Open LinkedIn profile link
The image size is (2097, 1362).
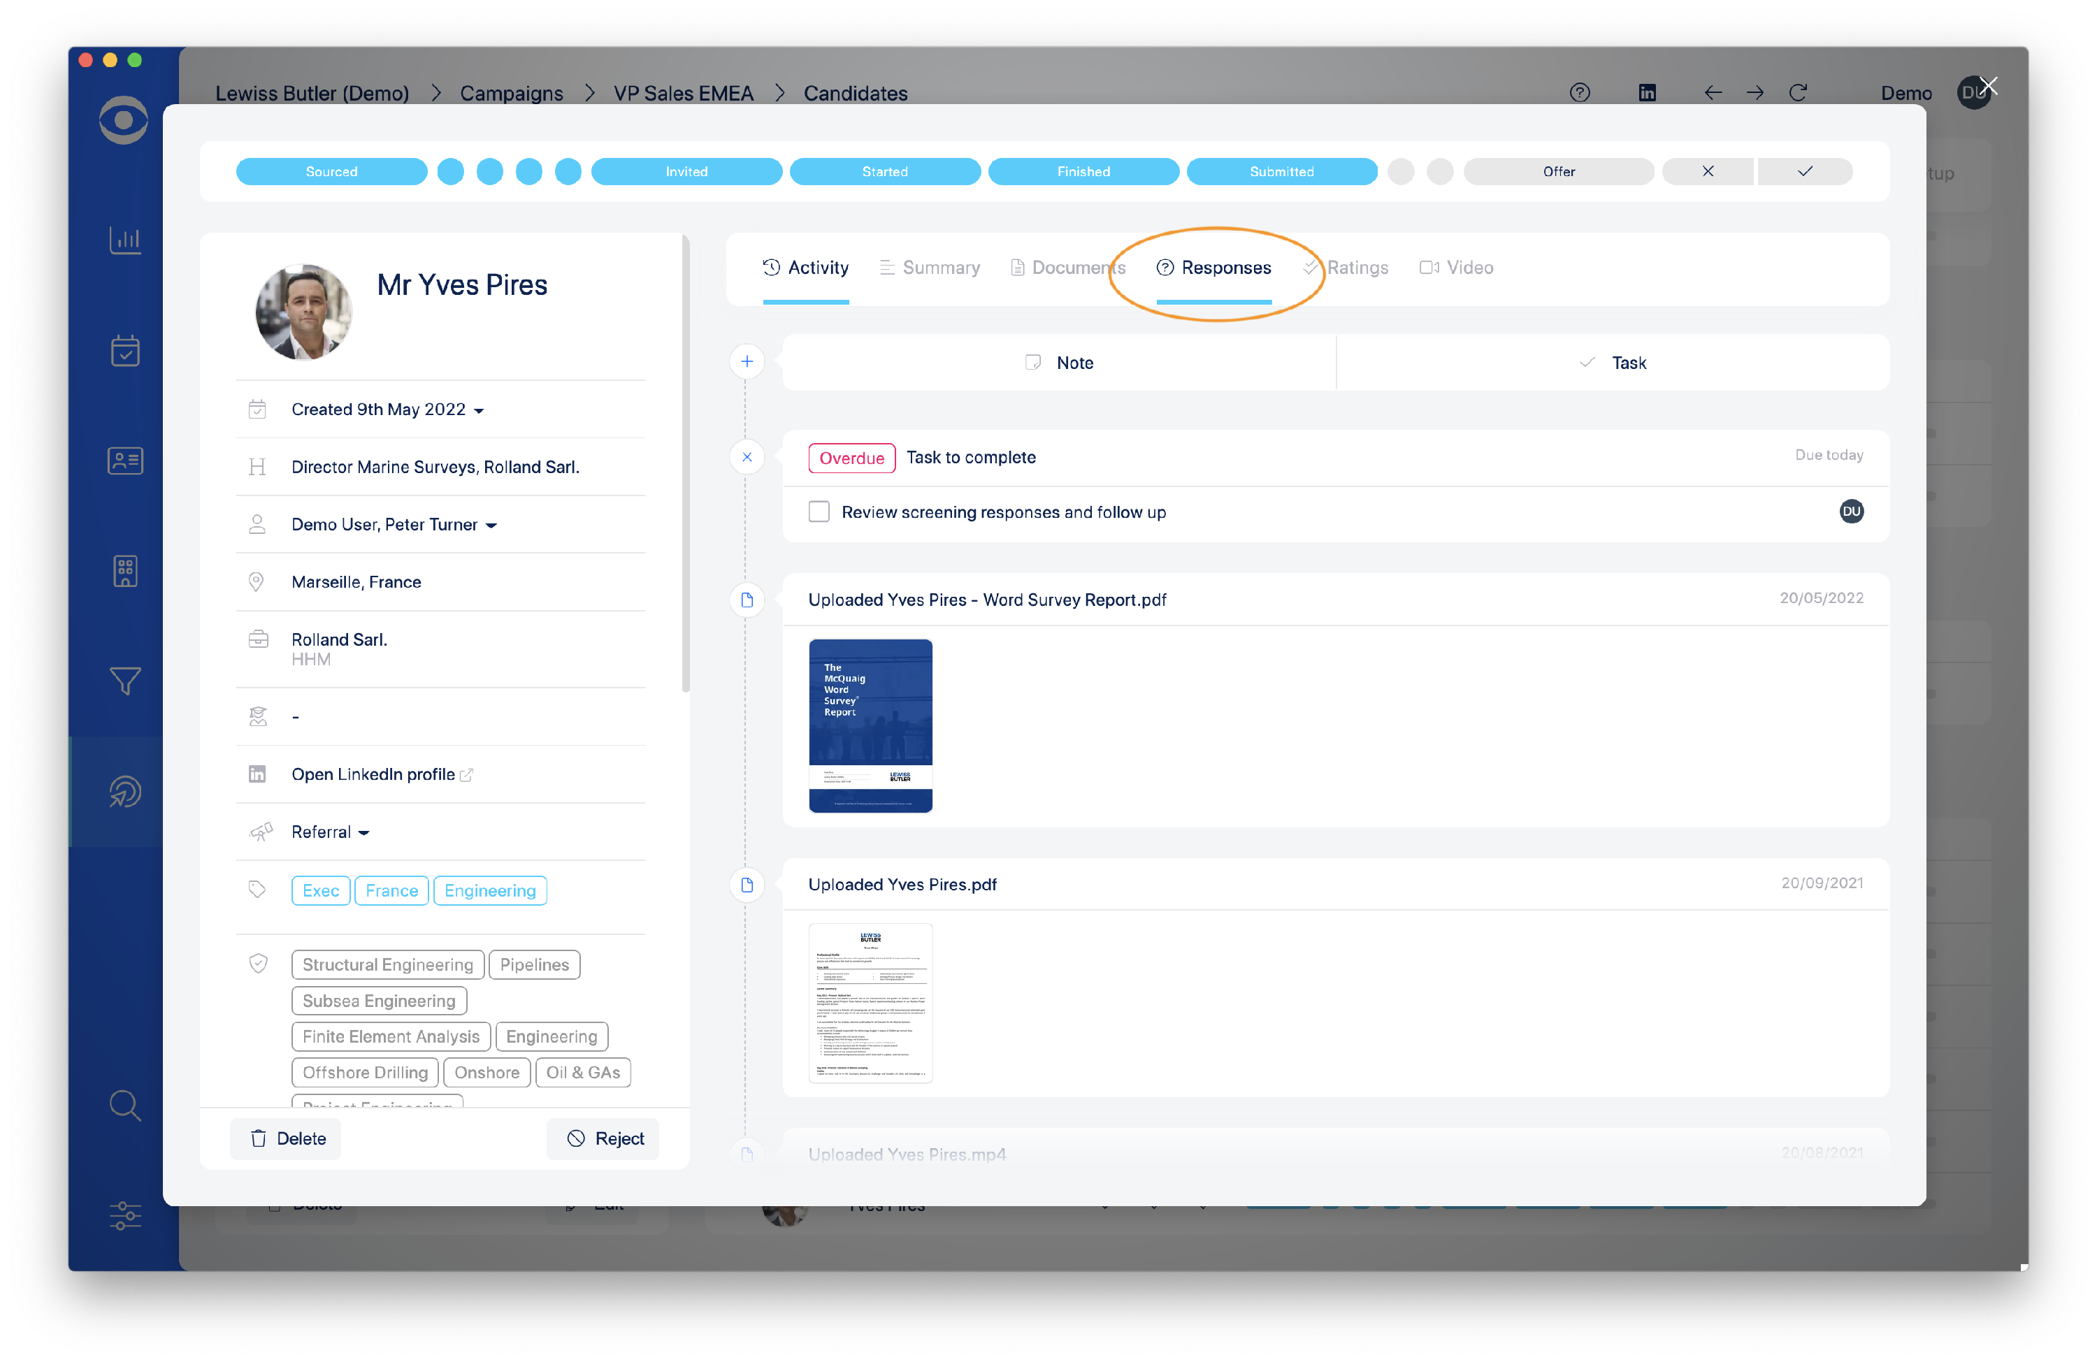[373, 774]
